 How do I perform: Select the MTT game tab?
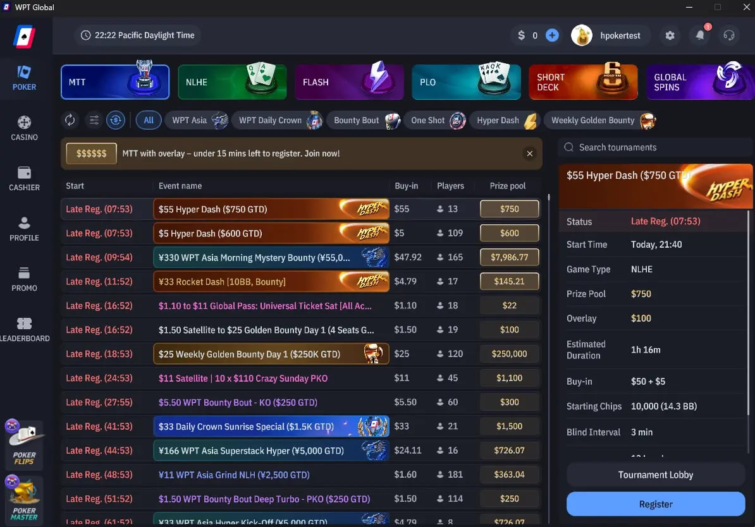[x=115, y=82]
